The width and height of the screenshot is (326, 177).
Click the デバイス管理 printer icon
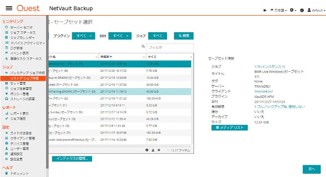pos(7,143)
